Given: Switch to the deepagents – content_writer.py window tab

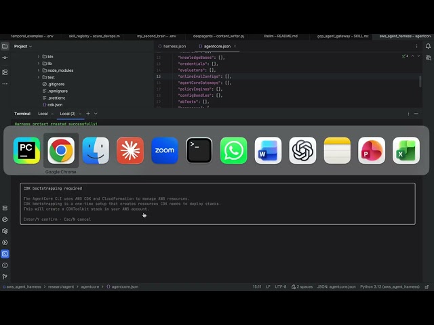Looking at the screenshot, I should click(x=218, y=36).
